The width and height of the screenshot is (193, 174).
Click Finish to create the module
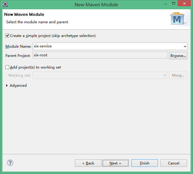click(145, 163)
